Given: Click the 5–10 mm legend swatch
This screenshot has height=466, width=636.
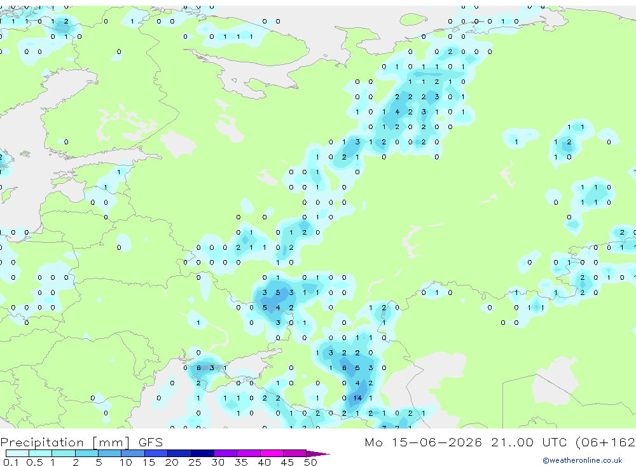Looking at the screenshot, I should click(x=110, y=453).
